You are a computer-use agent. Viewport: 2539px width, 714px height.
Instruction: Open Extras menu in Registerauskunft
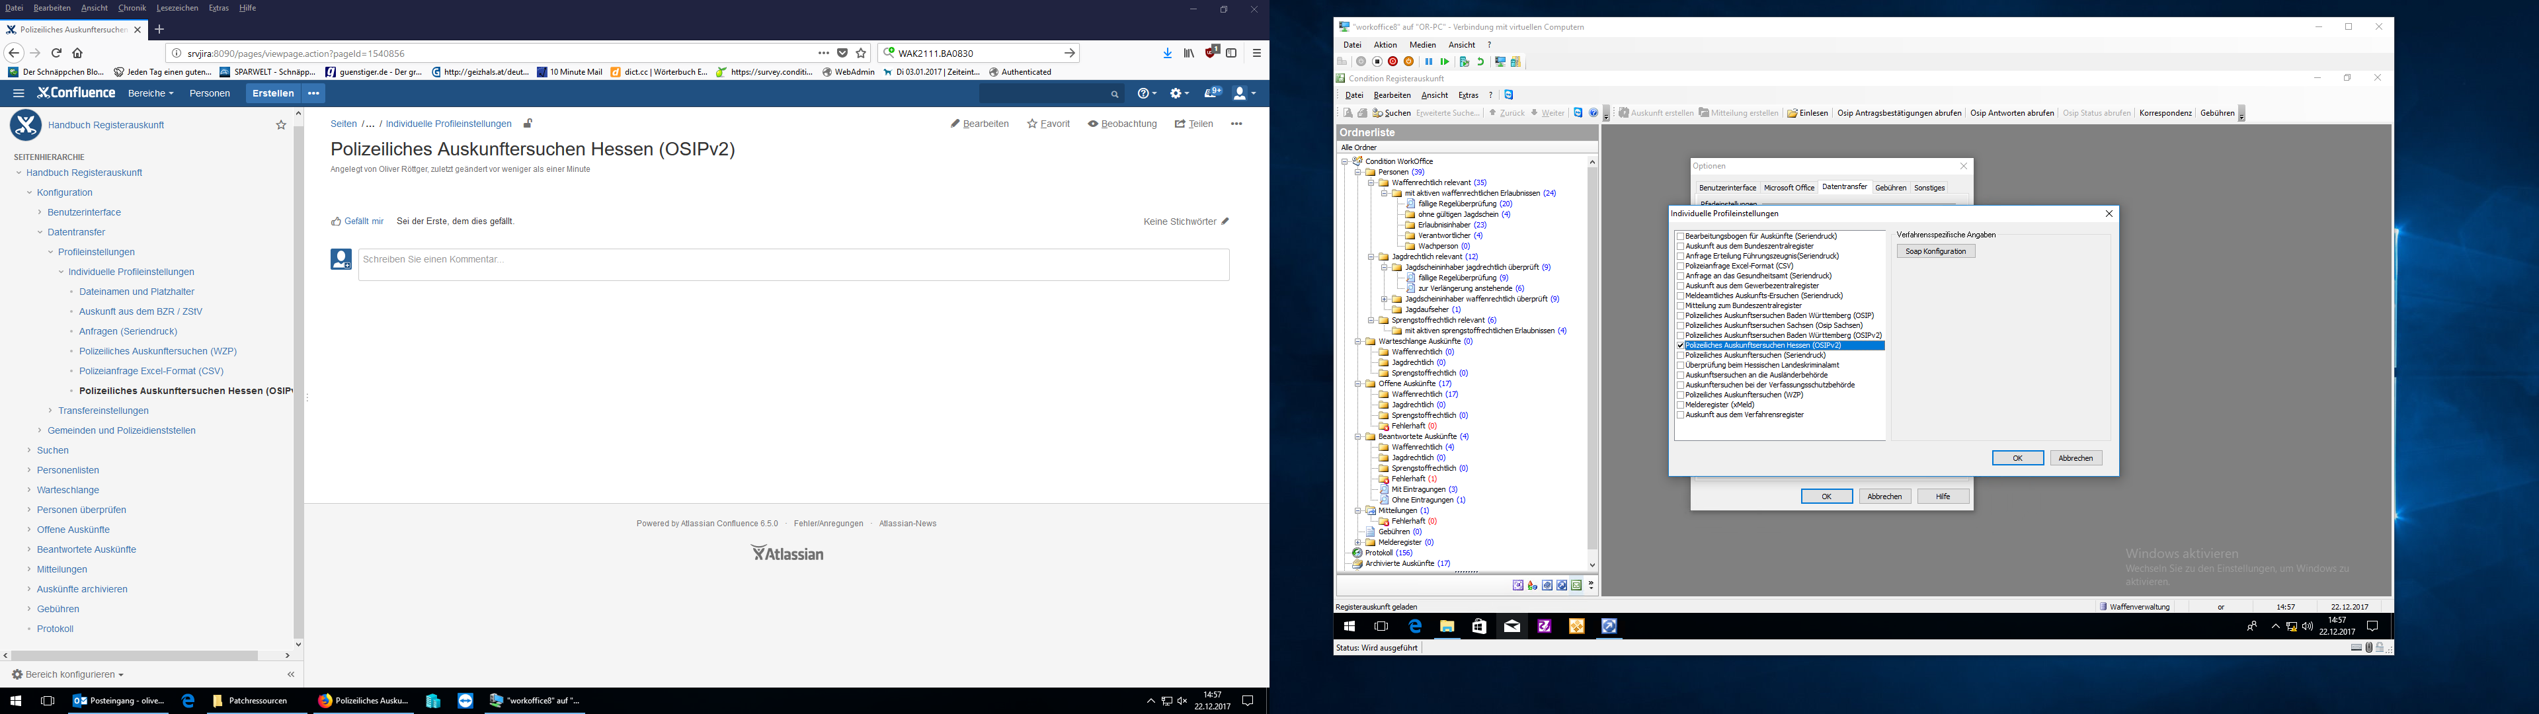pyautogui.click(x=1468, y=96)
